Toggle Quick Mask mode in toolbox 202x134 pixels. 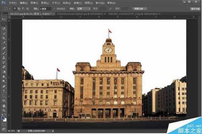tap(4, 124)
